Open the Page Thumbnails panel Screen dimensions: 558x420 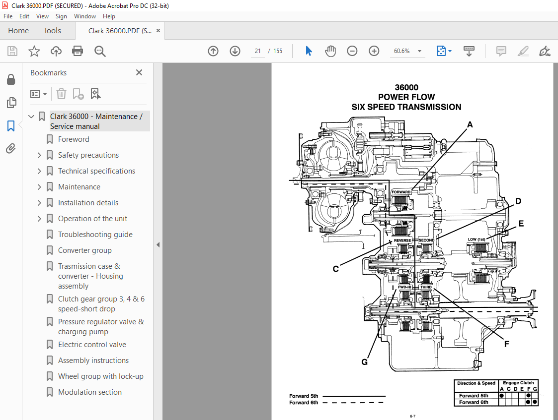pyautogui.click(x=11, y=103)
